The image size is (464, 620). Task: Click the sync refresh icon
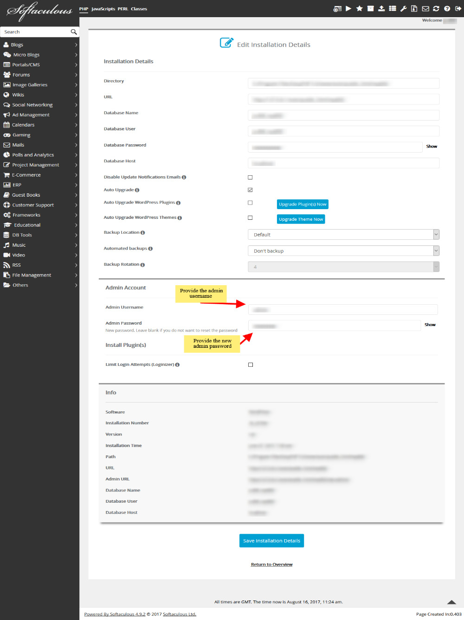pos(436,9)
